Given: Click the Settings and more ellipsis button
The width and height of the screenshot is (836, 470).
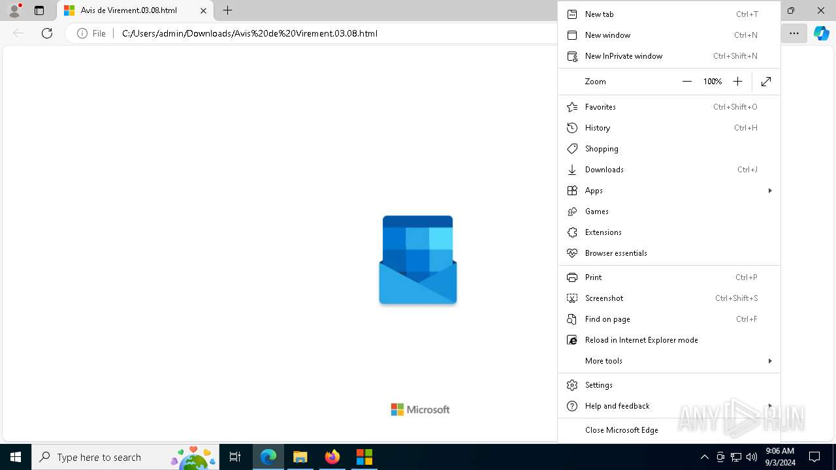Looking at the screenshot, I should 794,33.
